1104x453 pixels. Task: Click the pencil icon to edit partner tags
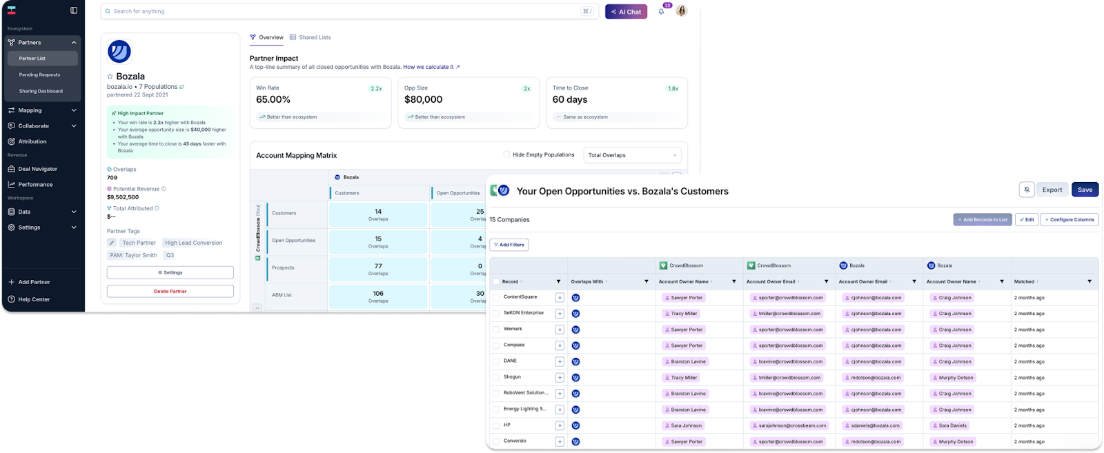(112, 243)
